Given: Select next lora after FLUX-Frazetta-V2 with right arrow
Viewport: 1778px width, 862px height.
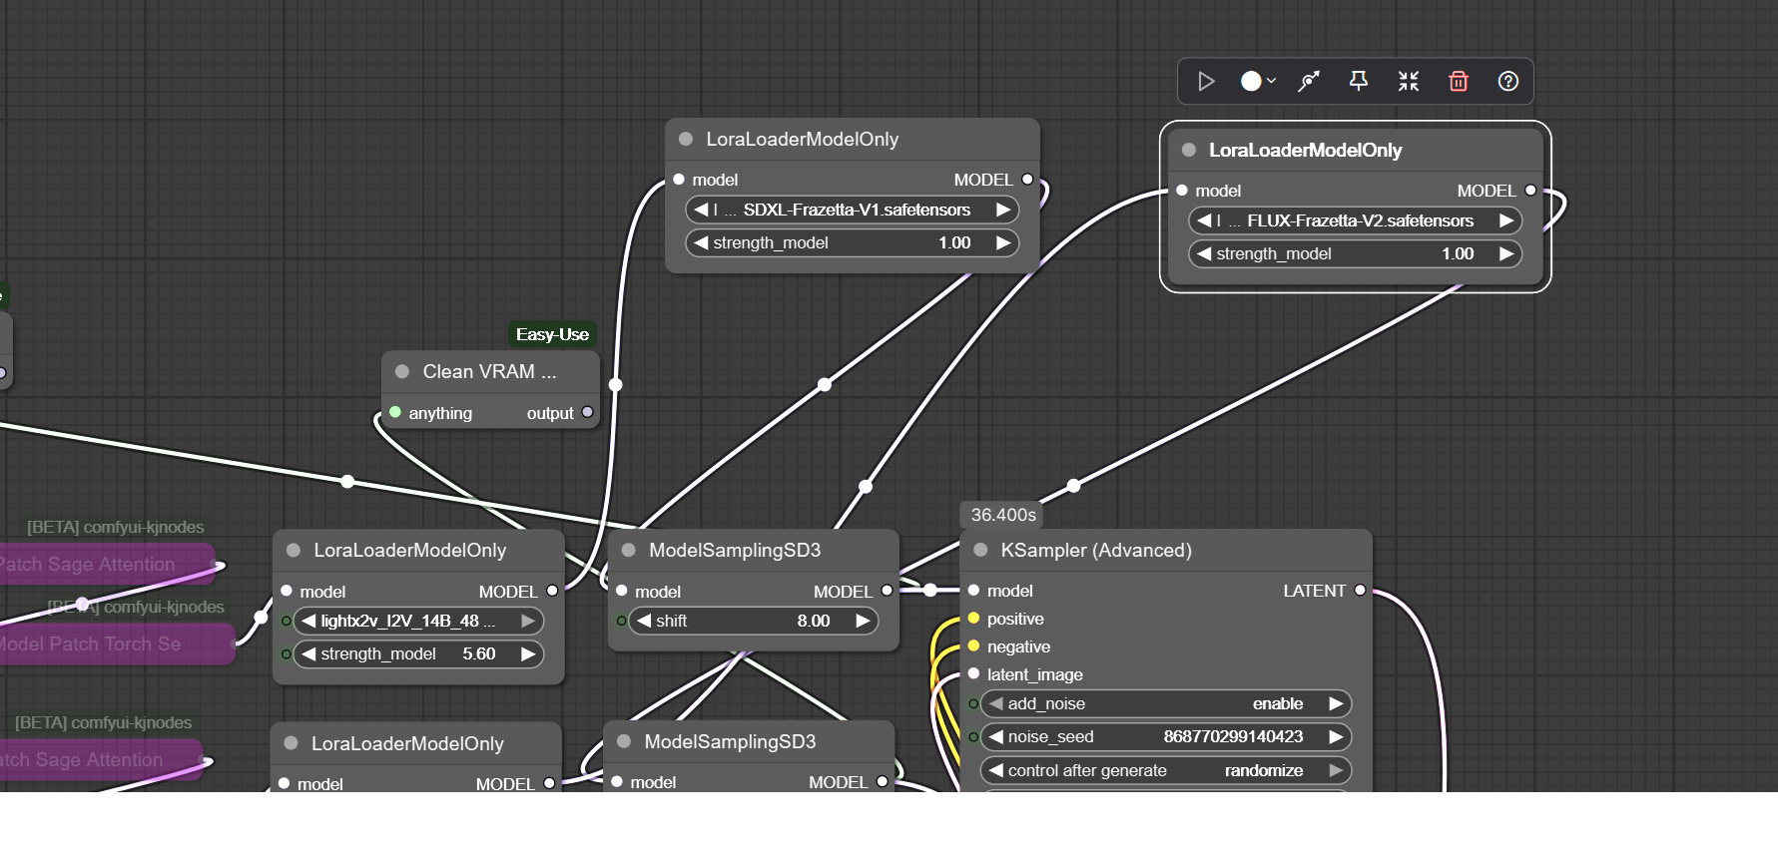Looking at the screenshot, I should point(1506,220).
